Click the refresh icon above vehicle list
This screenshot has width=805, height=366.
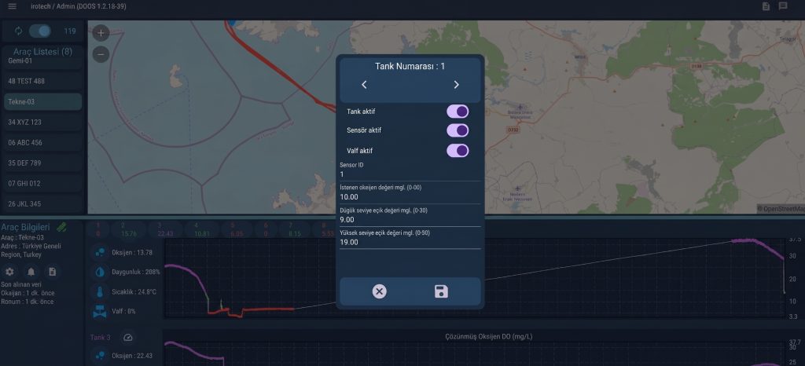tap(19, 31)
